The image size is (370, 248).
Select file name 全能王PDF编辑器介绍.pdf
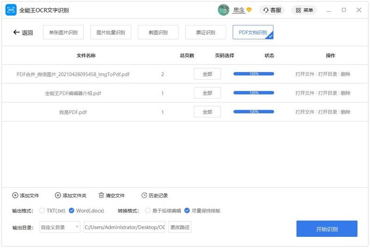pyautogui.click(x=73, y=93)
